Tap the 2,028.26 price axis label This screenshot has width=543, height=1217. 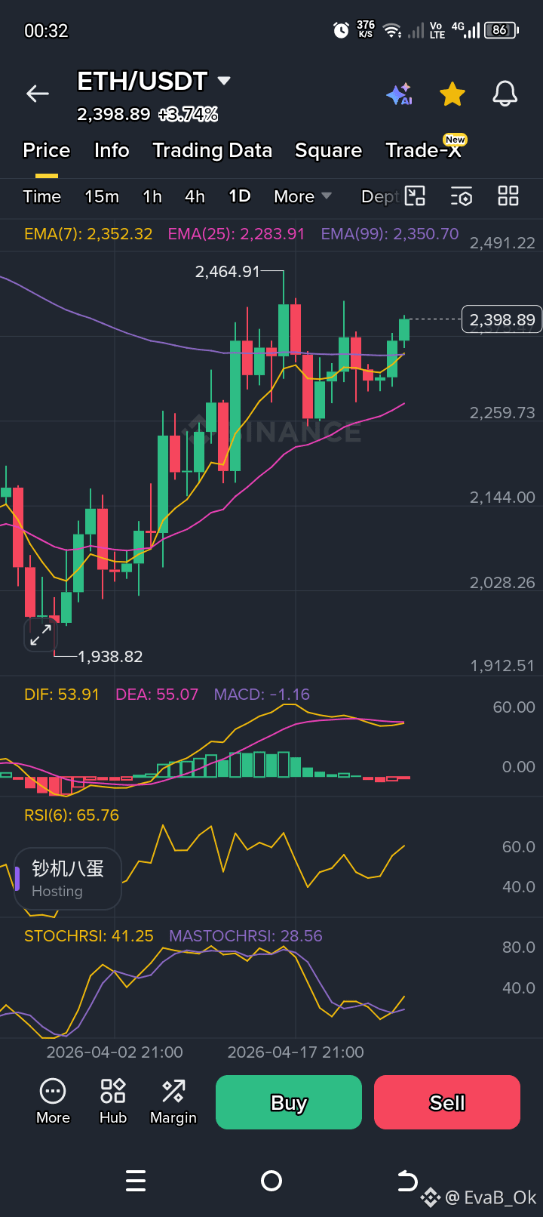tap(502, 583)
